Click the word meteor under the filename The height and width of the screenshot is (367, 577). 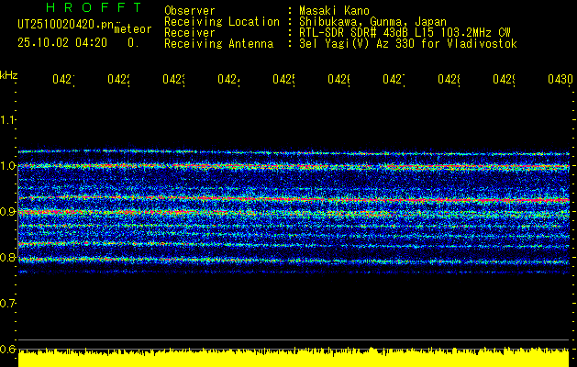[133, 29]
